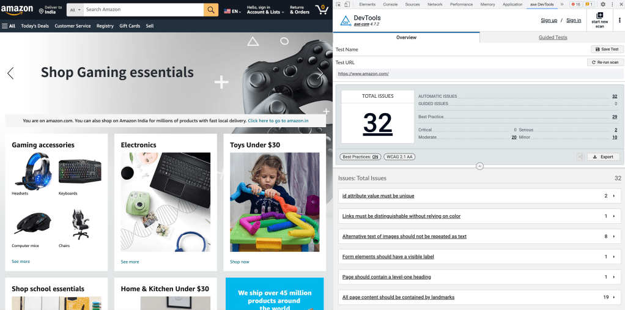Go to next carousel slide arrow

(x=320, y=73)
